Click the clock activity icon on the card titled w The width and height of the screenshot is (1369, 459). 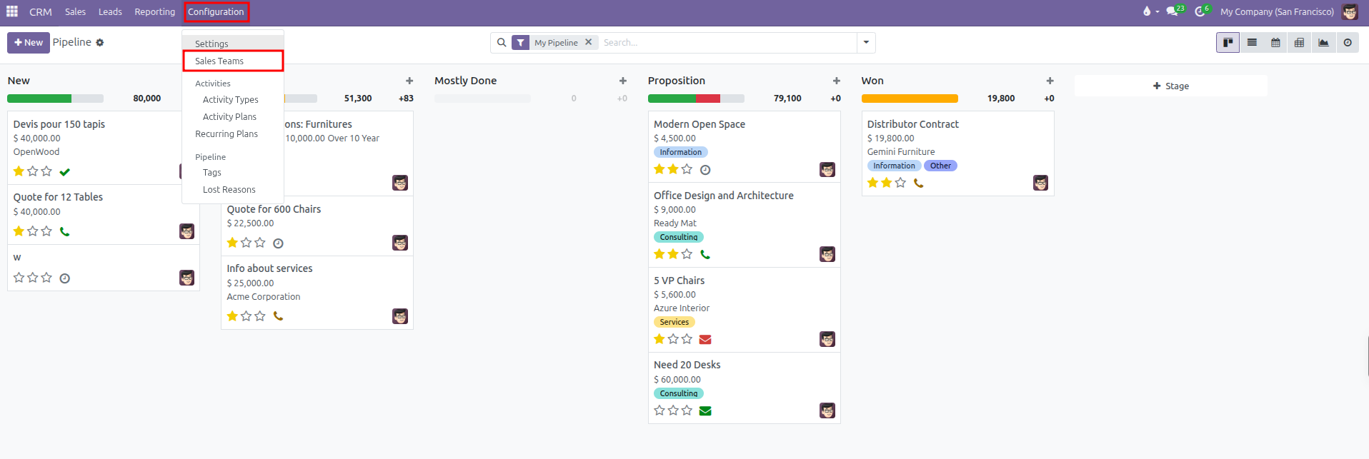coord(64,278)
